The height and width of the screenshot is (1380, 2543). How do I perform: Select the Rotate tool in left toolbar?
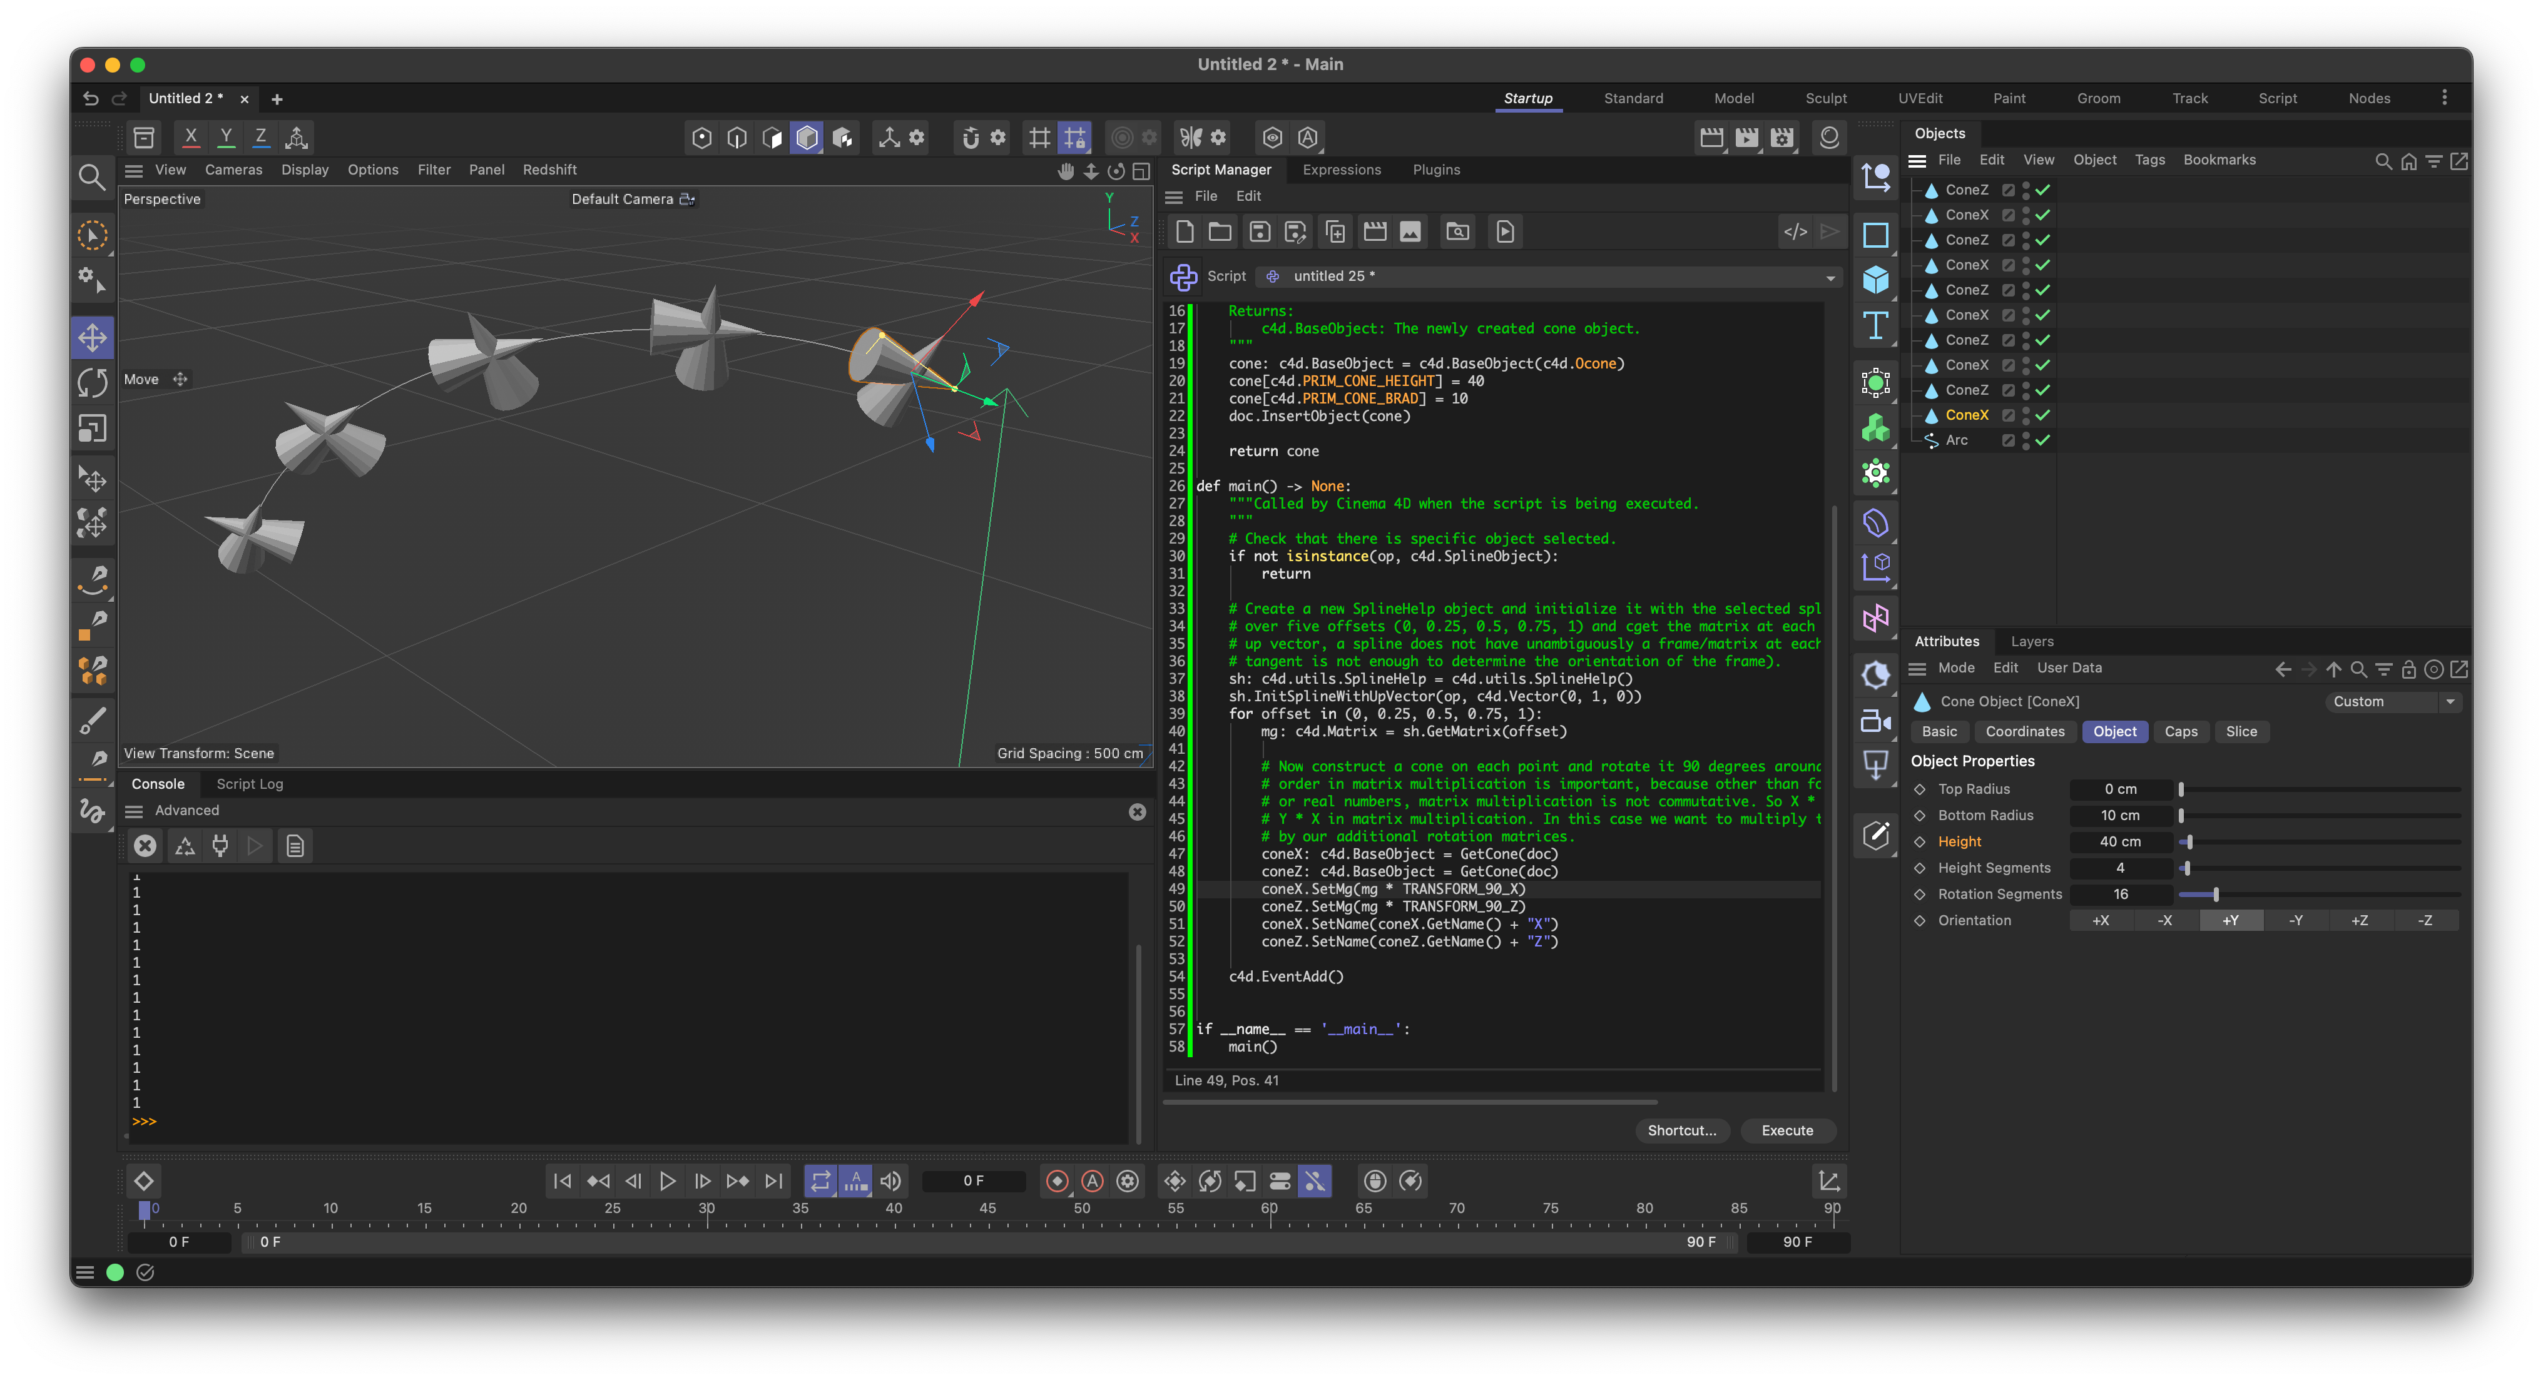[93, 383]
